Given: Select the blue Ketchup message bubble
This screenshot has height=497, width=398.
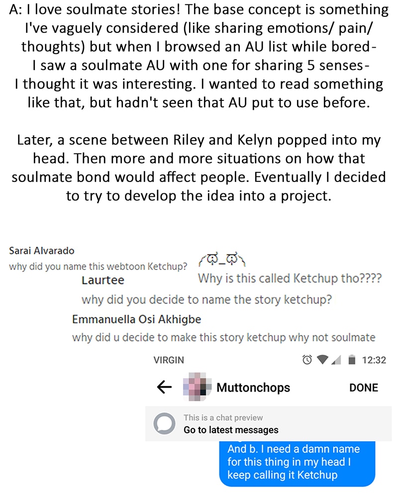Looking at the screenshot, I should tap(297, 462).
